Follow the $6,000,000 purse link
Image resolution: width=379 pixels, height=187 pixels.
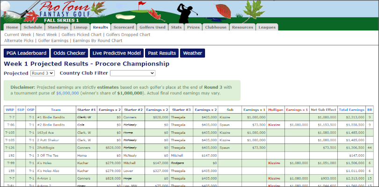67,93
